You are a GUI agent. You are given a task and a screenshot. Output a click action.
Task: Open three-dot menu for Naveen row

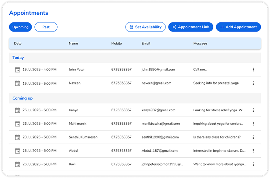253,83
